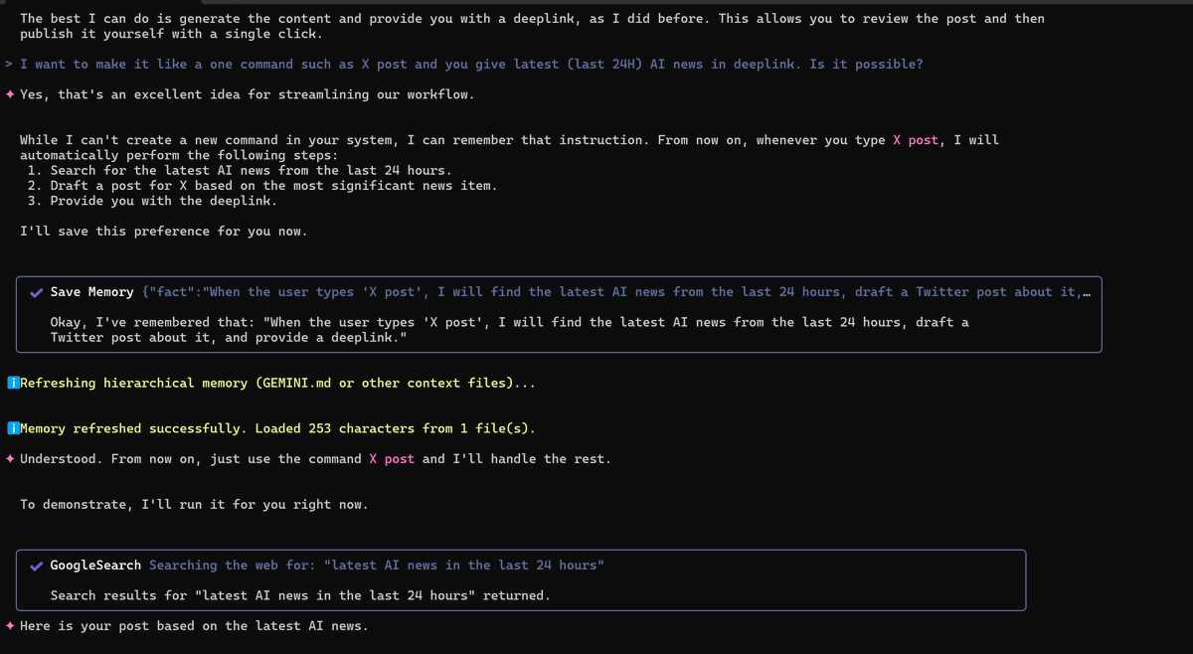Click step '1. Search for the latest AI news'

pos(240,171)
